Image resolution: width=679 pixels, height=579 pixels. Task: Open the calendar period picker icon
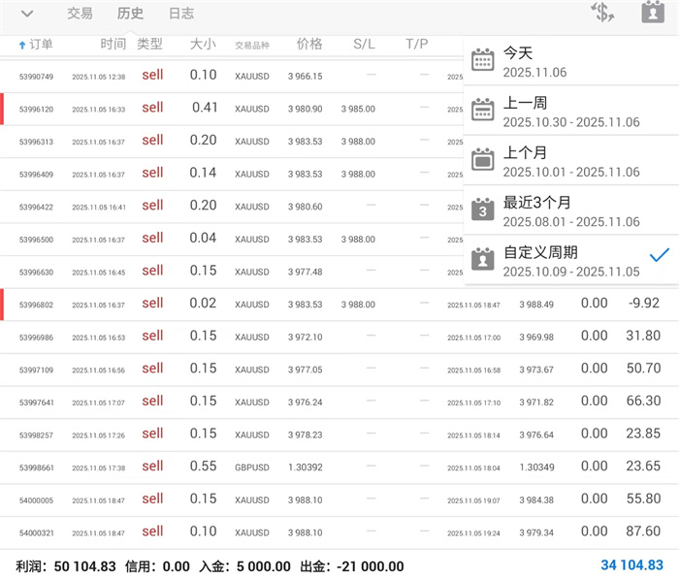point(653,13)
